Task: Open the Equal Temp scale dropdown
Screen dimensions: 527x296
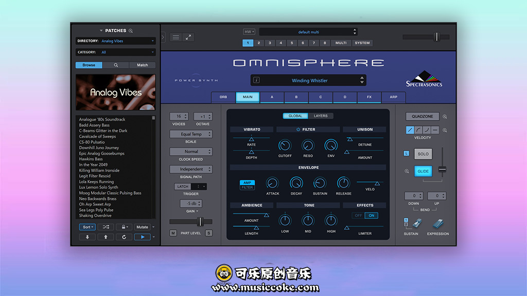Action: pyautogui.click(x=191, y=134)
